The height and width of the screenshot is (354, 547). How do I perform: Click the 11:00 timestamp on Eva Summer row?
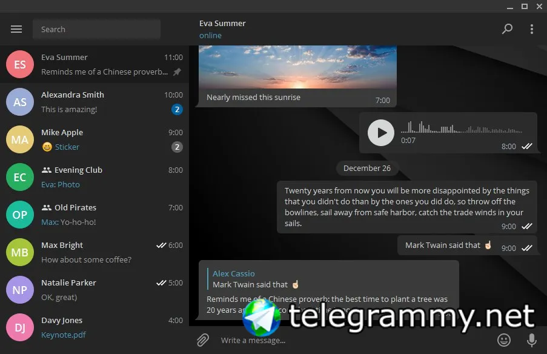(x=173, y=57)
